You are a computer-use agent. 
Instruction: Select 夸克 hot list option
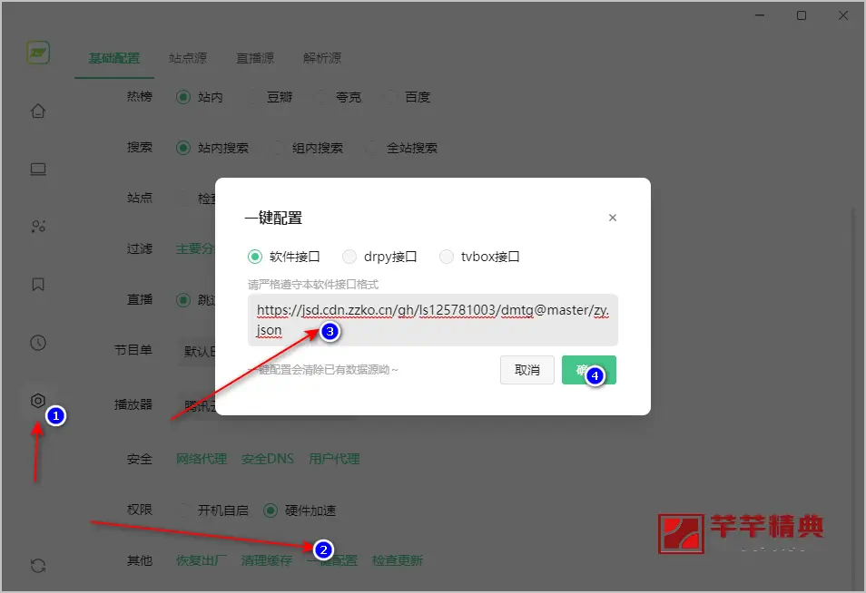(x=338, y=97)
